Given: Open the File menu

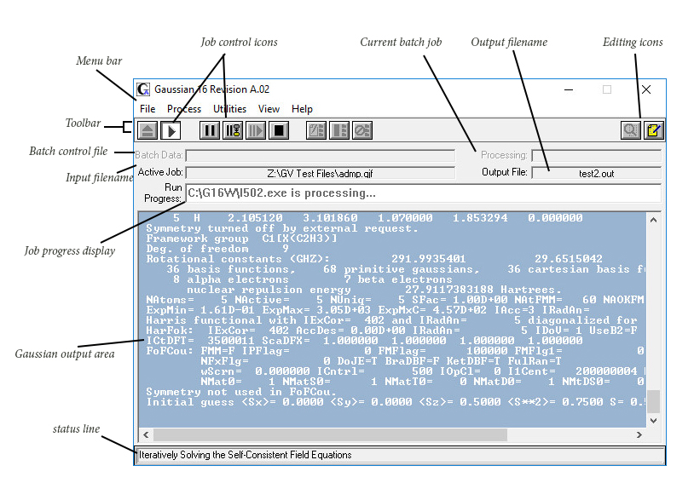Looking at the screenshot, I should click(x=147, y=109).
